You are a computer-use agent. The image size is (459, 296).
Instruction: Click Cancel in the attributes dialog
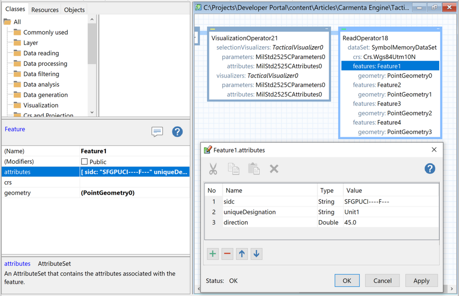coord(382,281)
